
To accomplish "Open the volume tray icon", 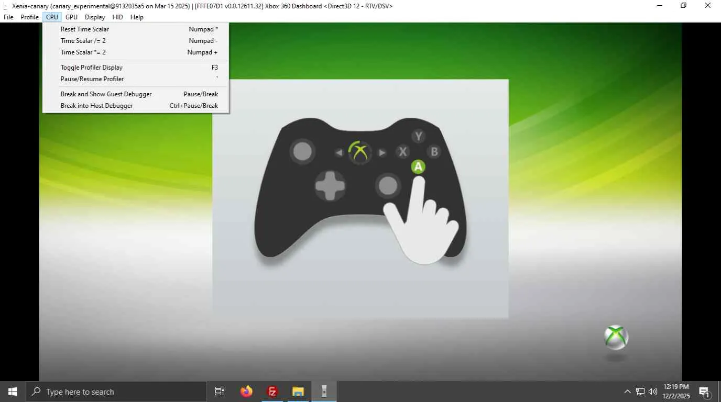I will point(653,392).
